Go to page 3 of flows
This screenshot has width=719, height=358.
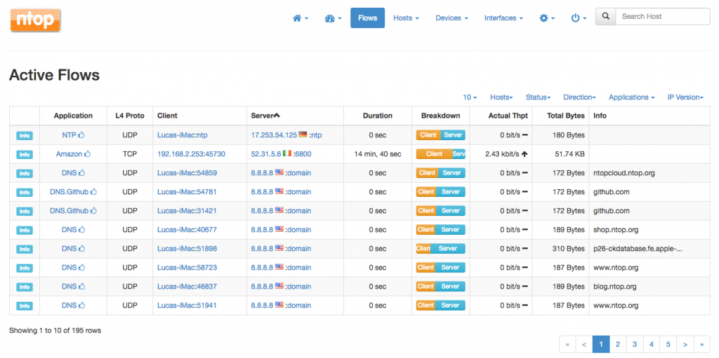click(635, 344)
